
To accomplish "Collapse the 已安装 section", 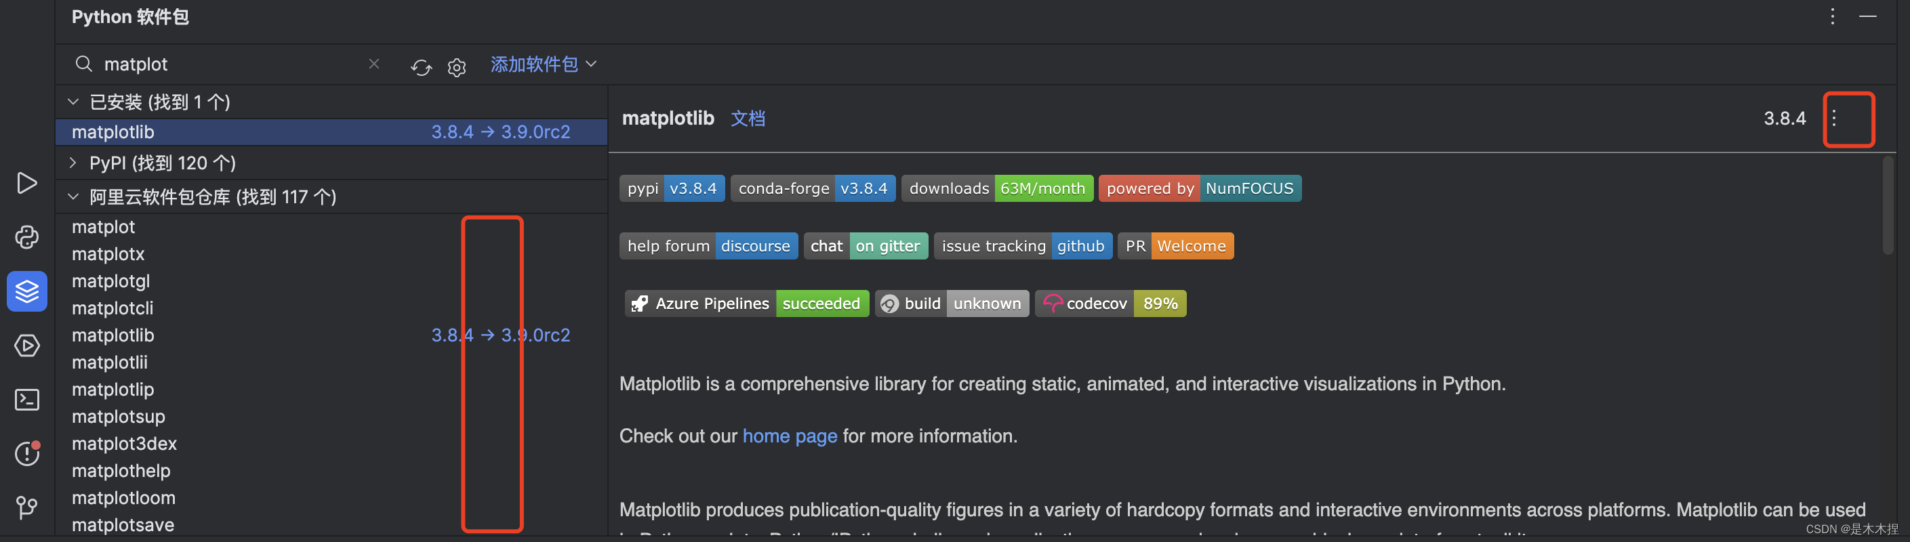I will pos(73,102).
